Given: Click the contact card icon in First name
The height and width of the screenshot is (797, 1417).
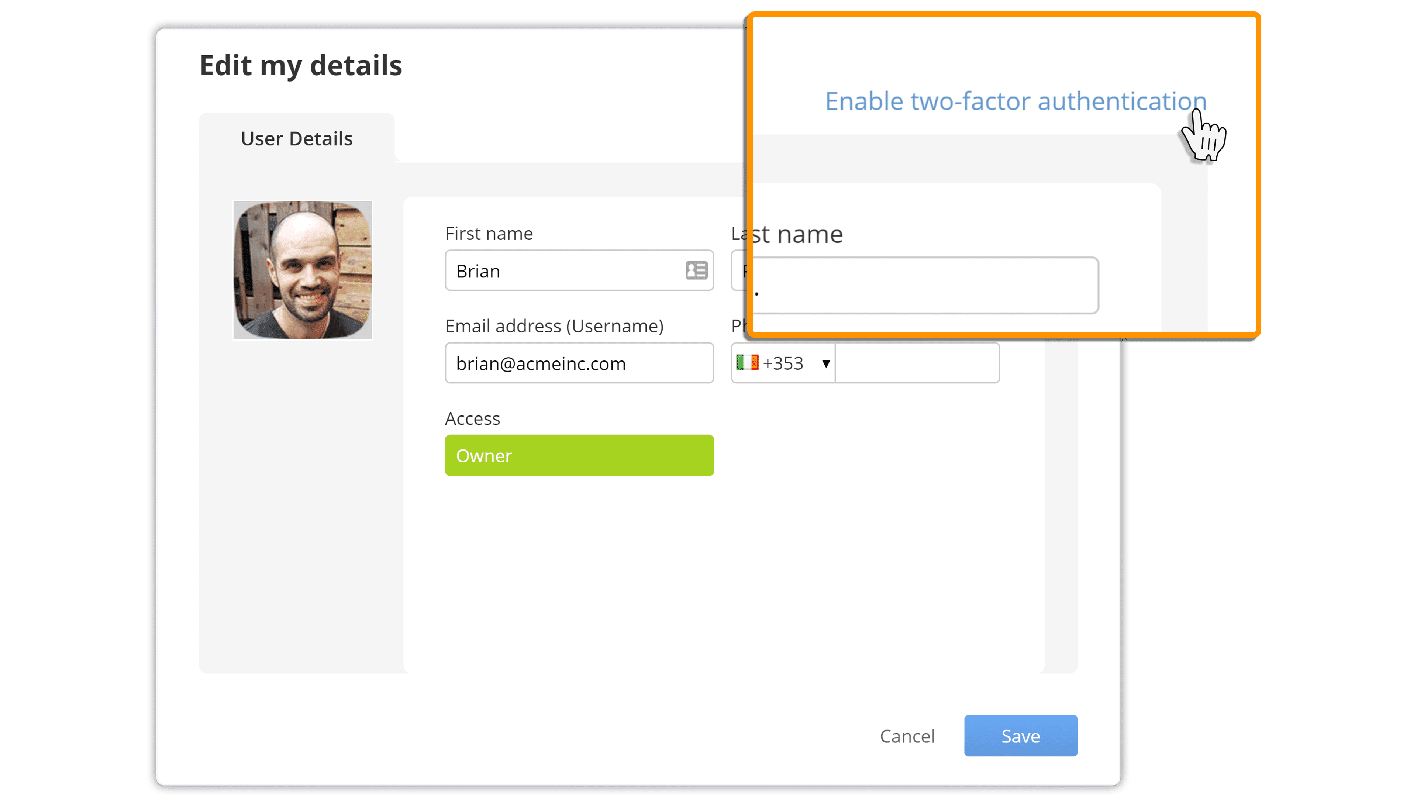Looking at the screenshot, I should click(696, 270).
